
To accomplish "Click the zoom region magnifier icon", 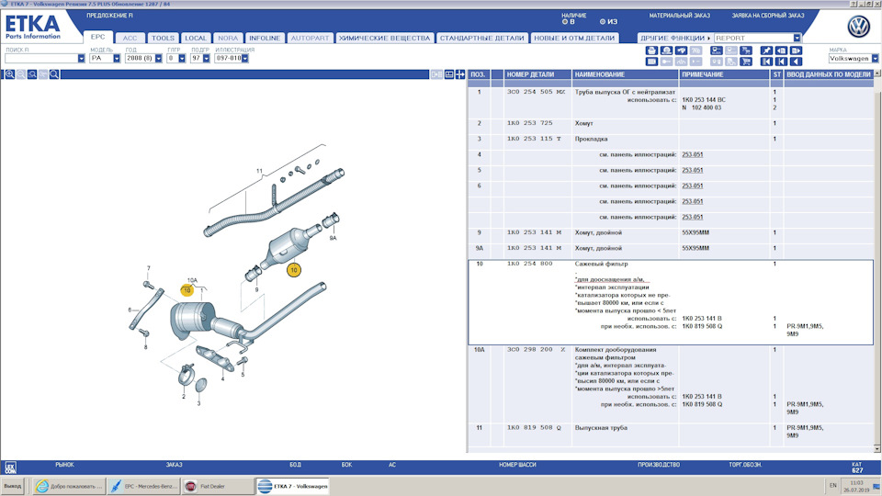I will [32, 74].
